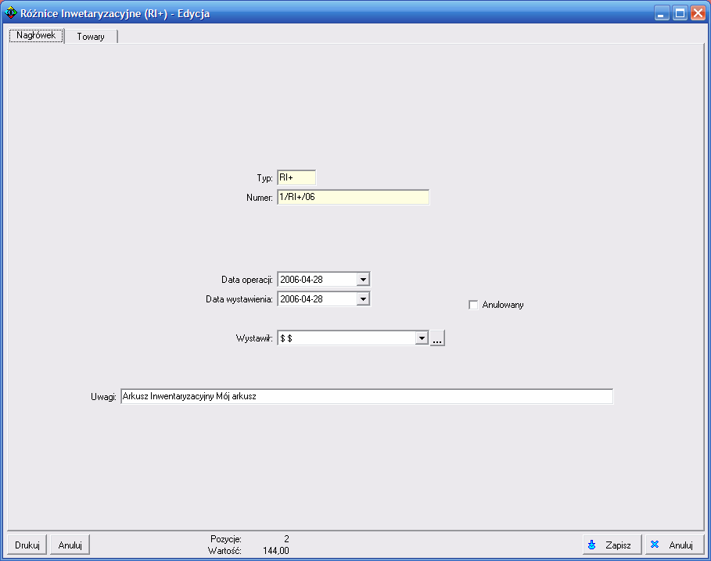Click the Numer field 1/RI+/06
711x561 pixels.
click(x=354, y=197)
